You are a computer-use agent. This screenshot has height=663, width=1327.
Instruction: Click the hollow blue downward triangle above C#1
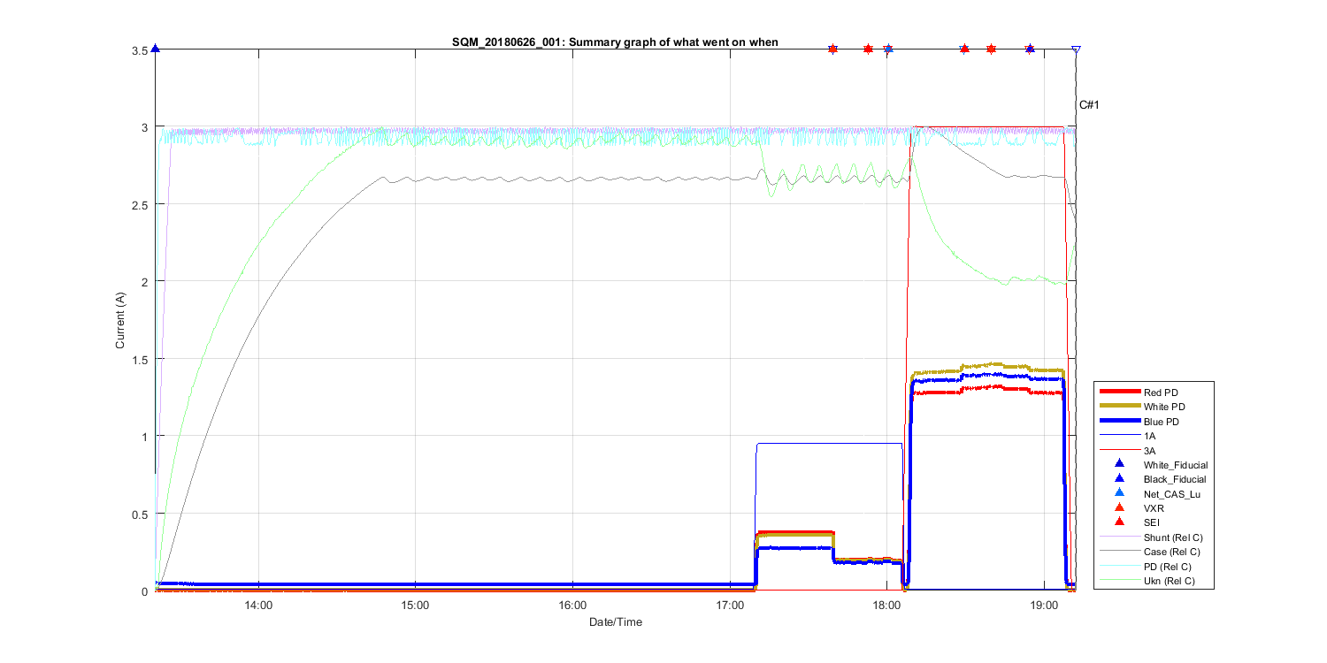[x=1076, y=50]
